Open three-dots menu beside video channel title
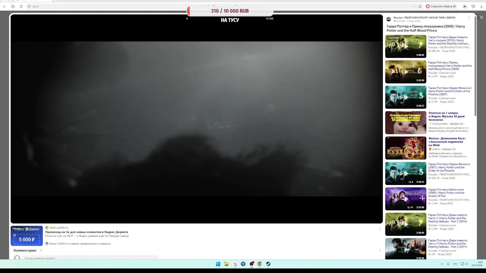 [x=469, y=17]
